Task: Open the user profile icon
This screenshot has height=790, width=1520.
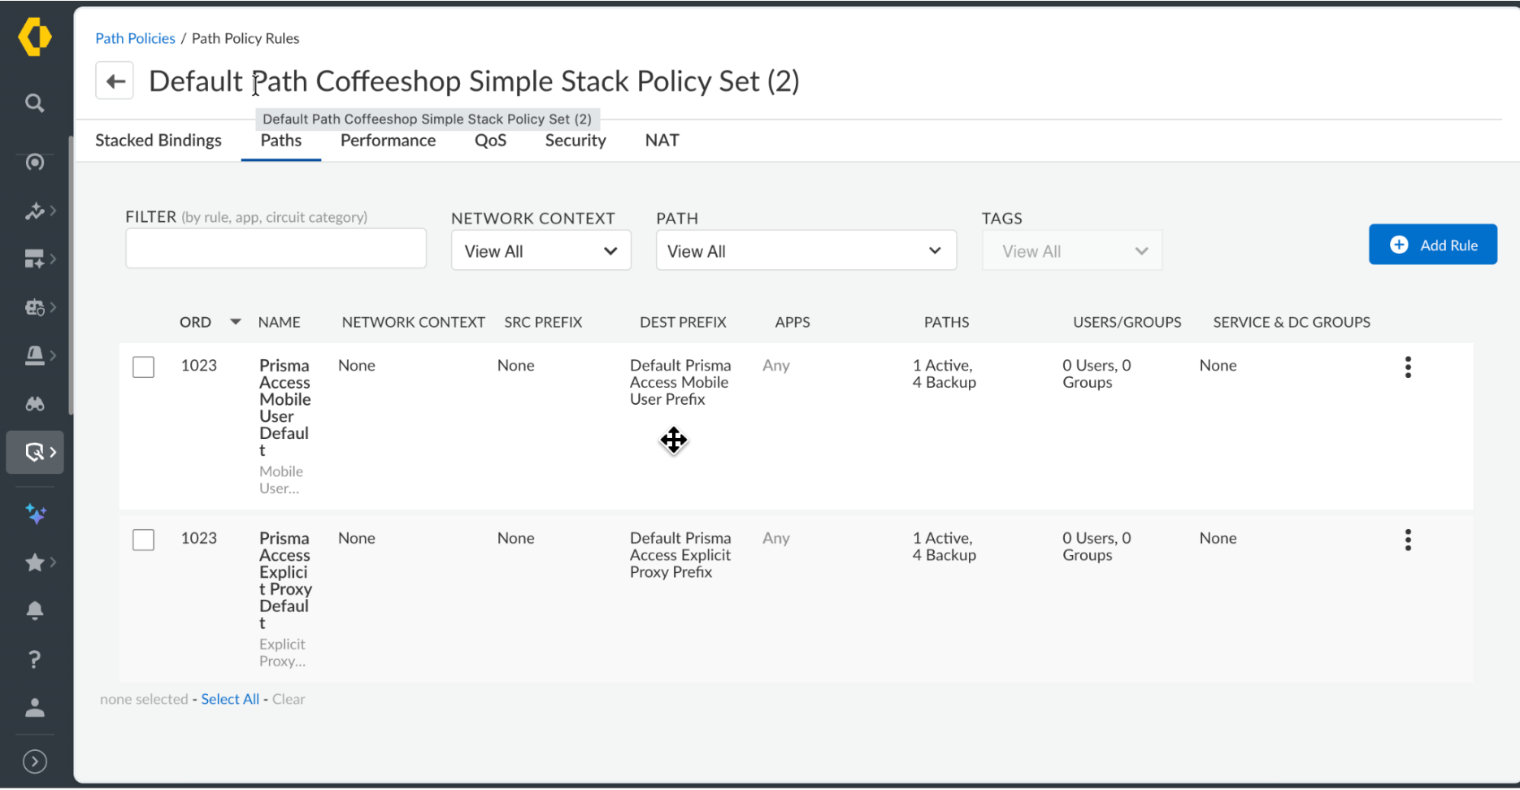Action: [34, 708]
